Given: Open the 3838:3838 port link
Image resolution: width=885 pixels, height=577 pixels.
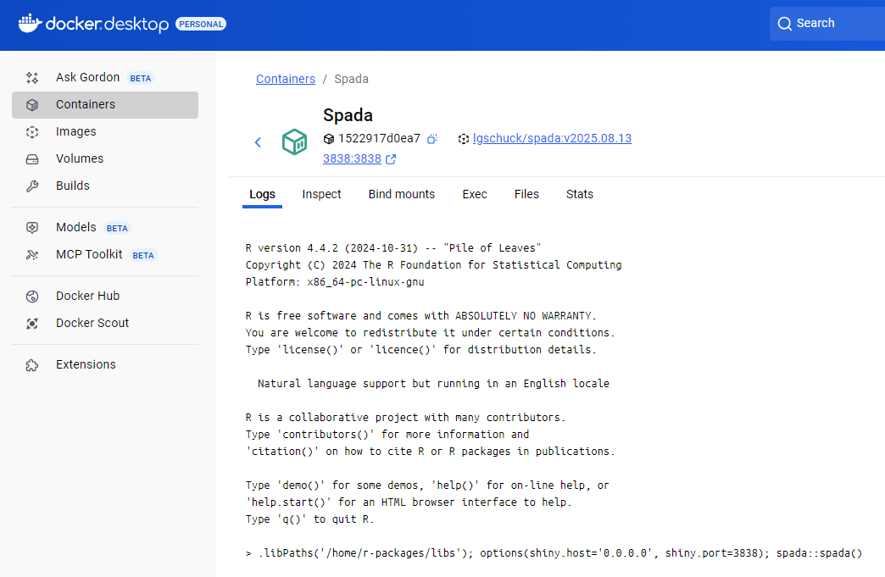Looking at the screenshot, I should [x=352, y=158].
